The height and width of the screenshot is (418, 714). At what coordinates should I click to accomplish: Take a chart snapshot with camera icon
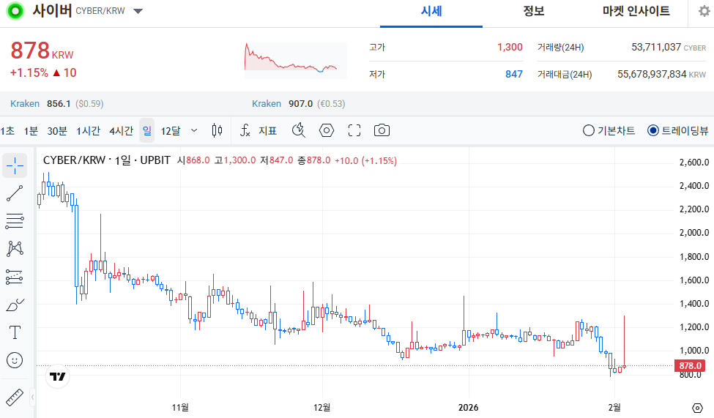pyautogui.click(x=382, y=130)
